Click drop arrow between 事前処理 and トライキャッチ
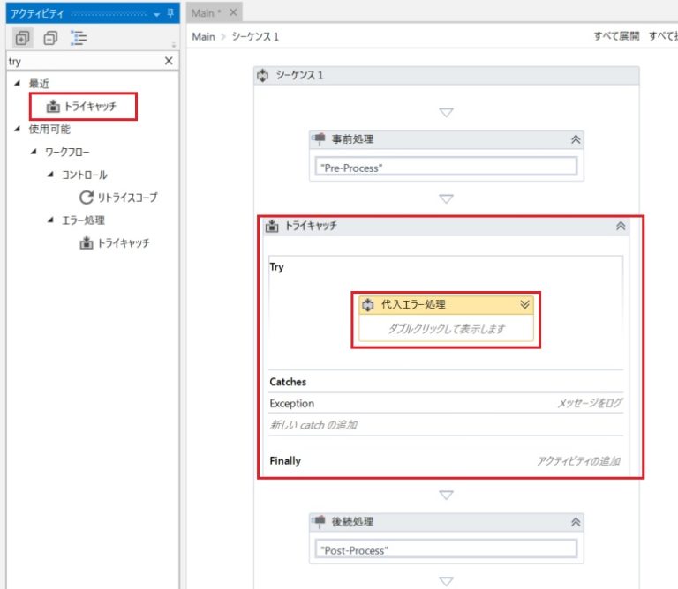Image resolution: width=678 pixels, height=589 pixels. [x=446, y=198]
